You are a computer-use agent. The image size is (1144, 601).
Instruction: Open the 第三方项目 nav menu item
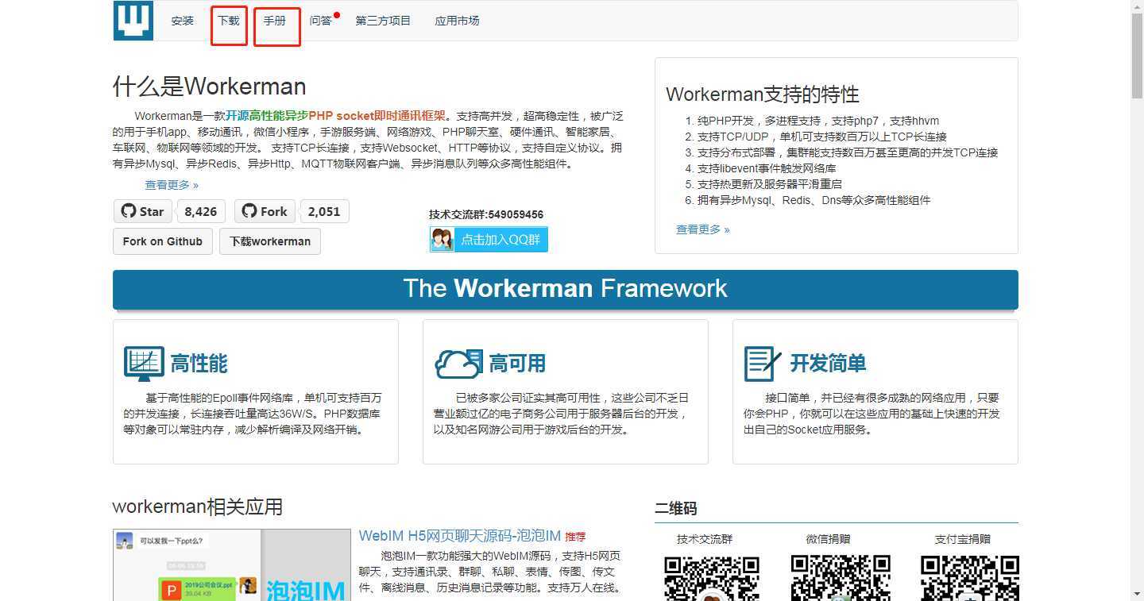(x=383, y=21)
